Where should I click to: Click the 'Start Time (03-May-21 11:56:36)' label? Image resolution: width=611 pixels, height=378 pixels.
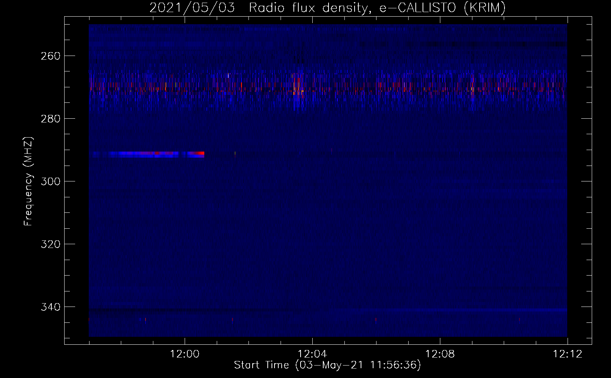coord(327,365)
